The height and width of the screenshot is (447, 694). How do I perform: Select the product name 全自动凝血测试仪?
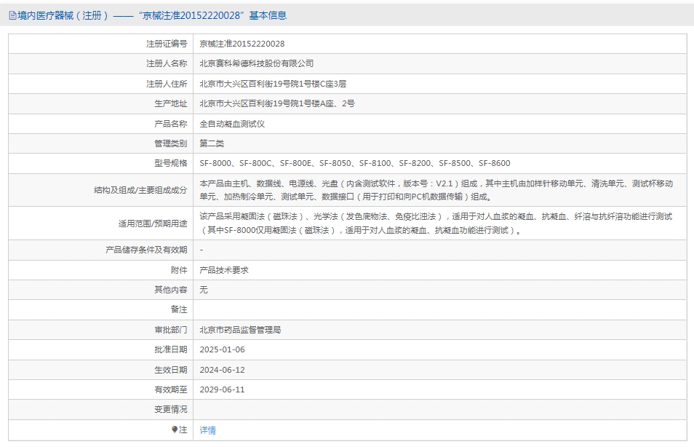[x=231, y=123]
